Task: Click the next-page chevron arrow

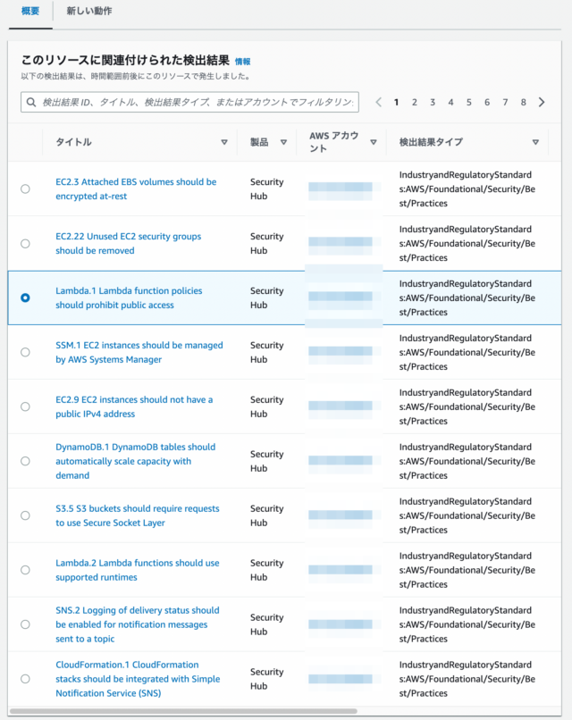Action: click(542, 103)
